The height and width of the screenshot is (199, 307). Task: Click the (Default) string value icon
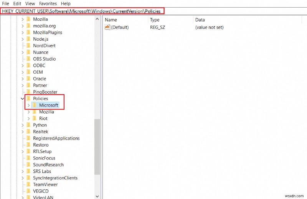pos(107,27)
